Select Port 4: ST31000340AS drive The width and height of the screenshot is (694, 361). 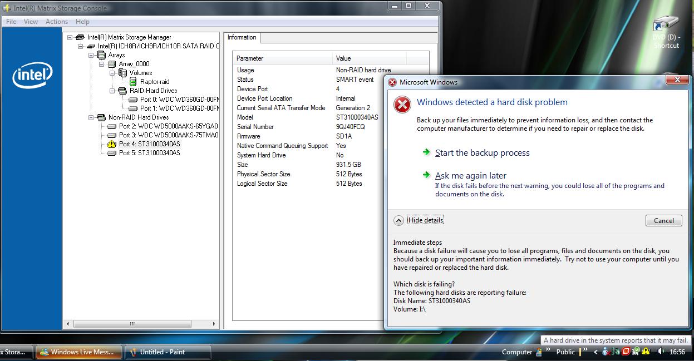coord(149,144)
